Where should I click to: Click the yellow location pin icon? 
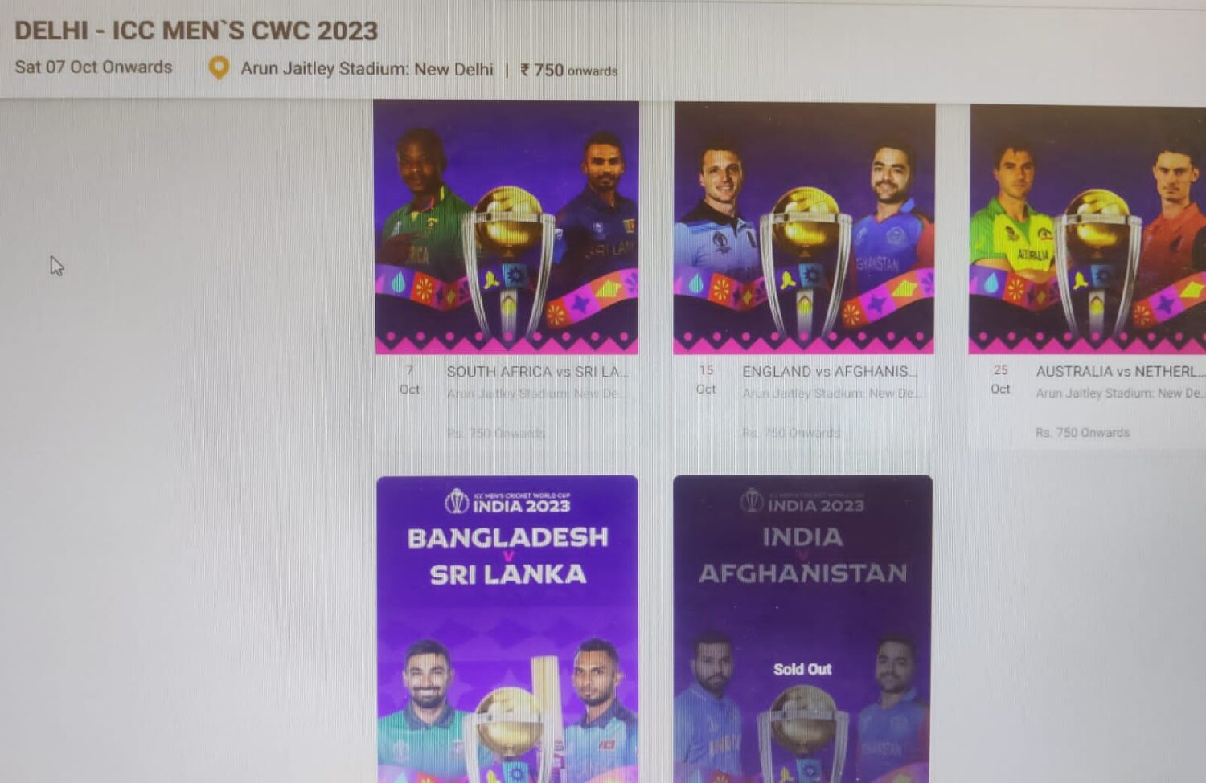coord(218,68)
